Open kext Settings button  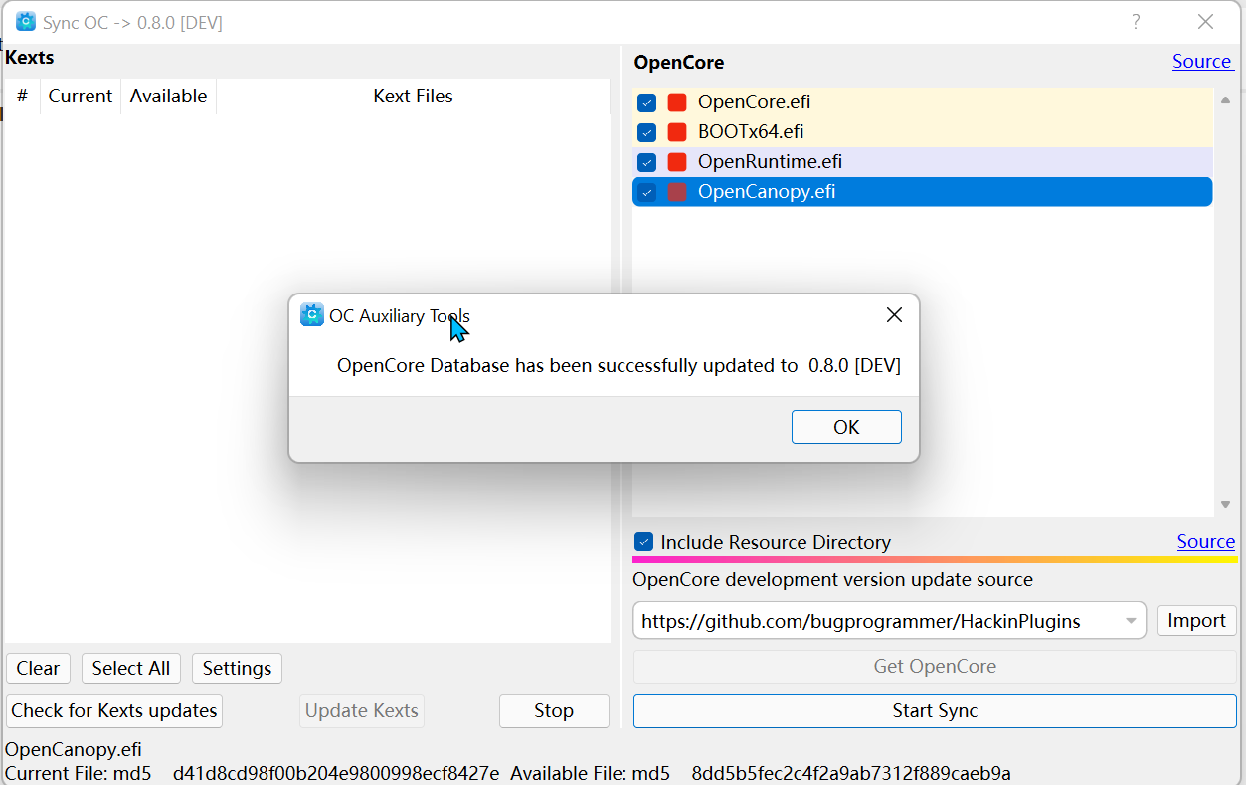tap(237, 669)
